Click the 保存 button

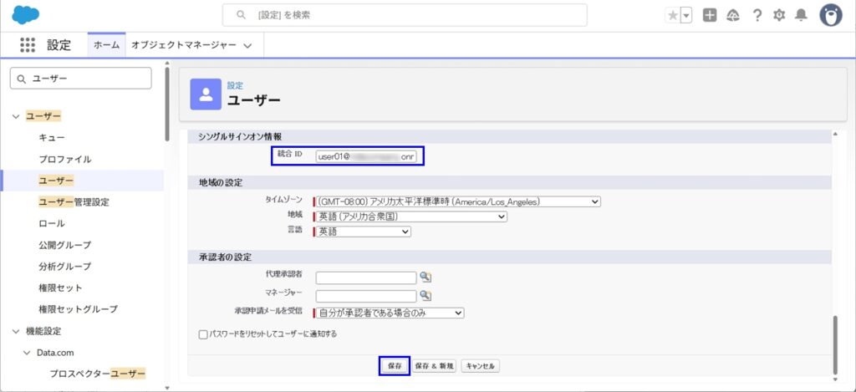(395, 366)
